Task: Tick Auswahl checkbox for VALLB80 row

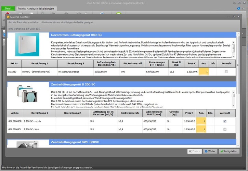Action: 226,72
